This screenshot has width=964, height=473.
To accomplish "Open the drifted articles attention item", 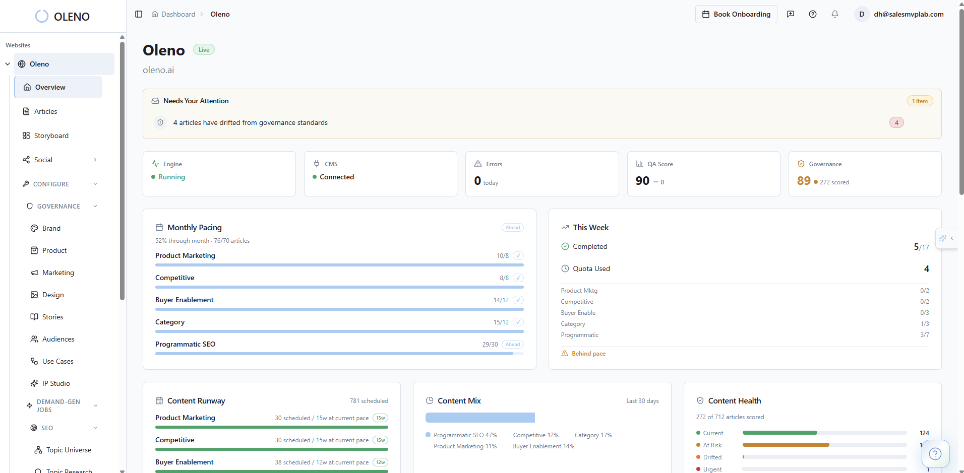I will [x=251, y=122].
